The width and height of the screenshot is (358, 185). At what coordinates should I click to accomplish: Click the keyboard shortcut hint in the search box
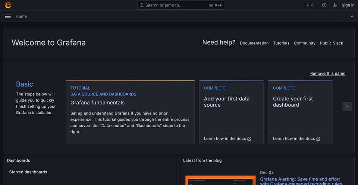pyautogui.click(x=215, y=5)
